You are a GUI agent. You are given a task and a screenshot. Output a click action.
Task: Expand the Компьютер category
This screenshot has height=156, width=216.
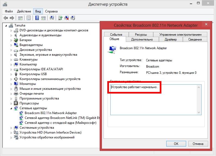[x=11, y=65]
